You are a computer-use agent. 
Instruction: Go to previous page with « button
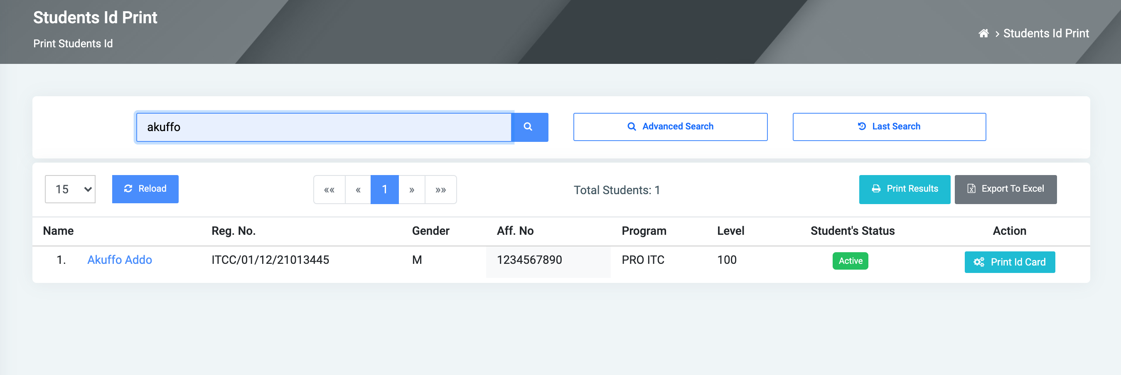point(358,190)
